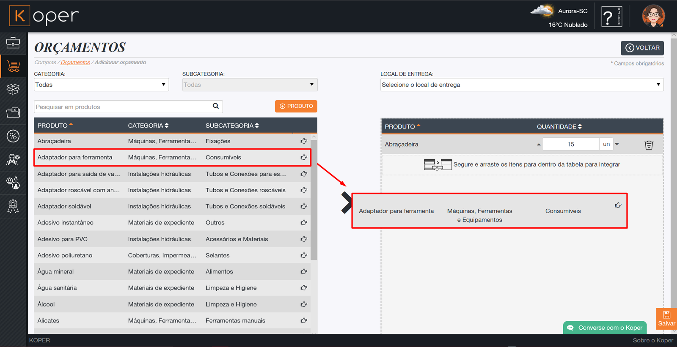Click the search magnifier icon
Viewport: 677px width, 347px height.
[216, 106]
